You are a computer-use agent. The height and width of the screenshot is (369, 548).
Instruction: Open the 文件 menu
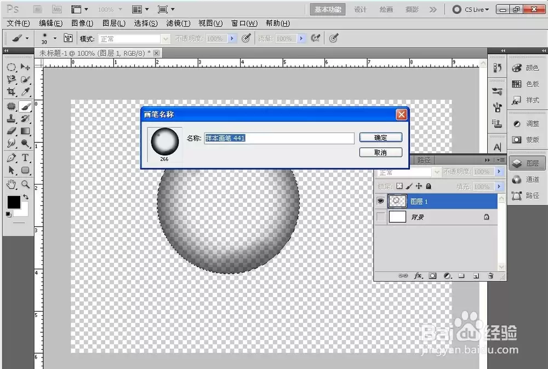click(18, 24)
